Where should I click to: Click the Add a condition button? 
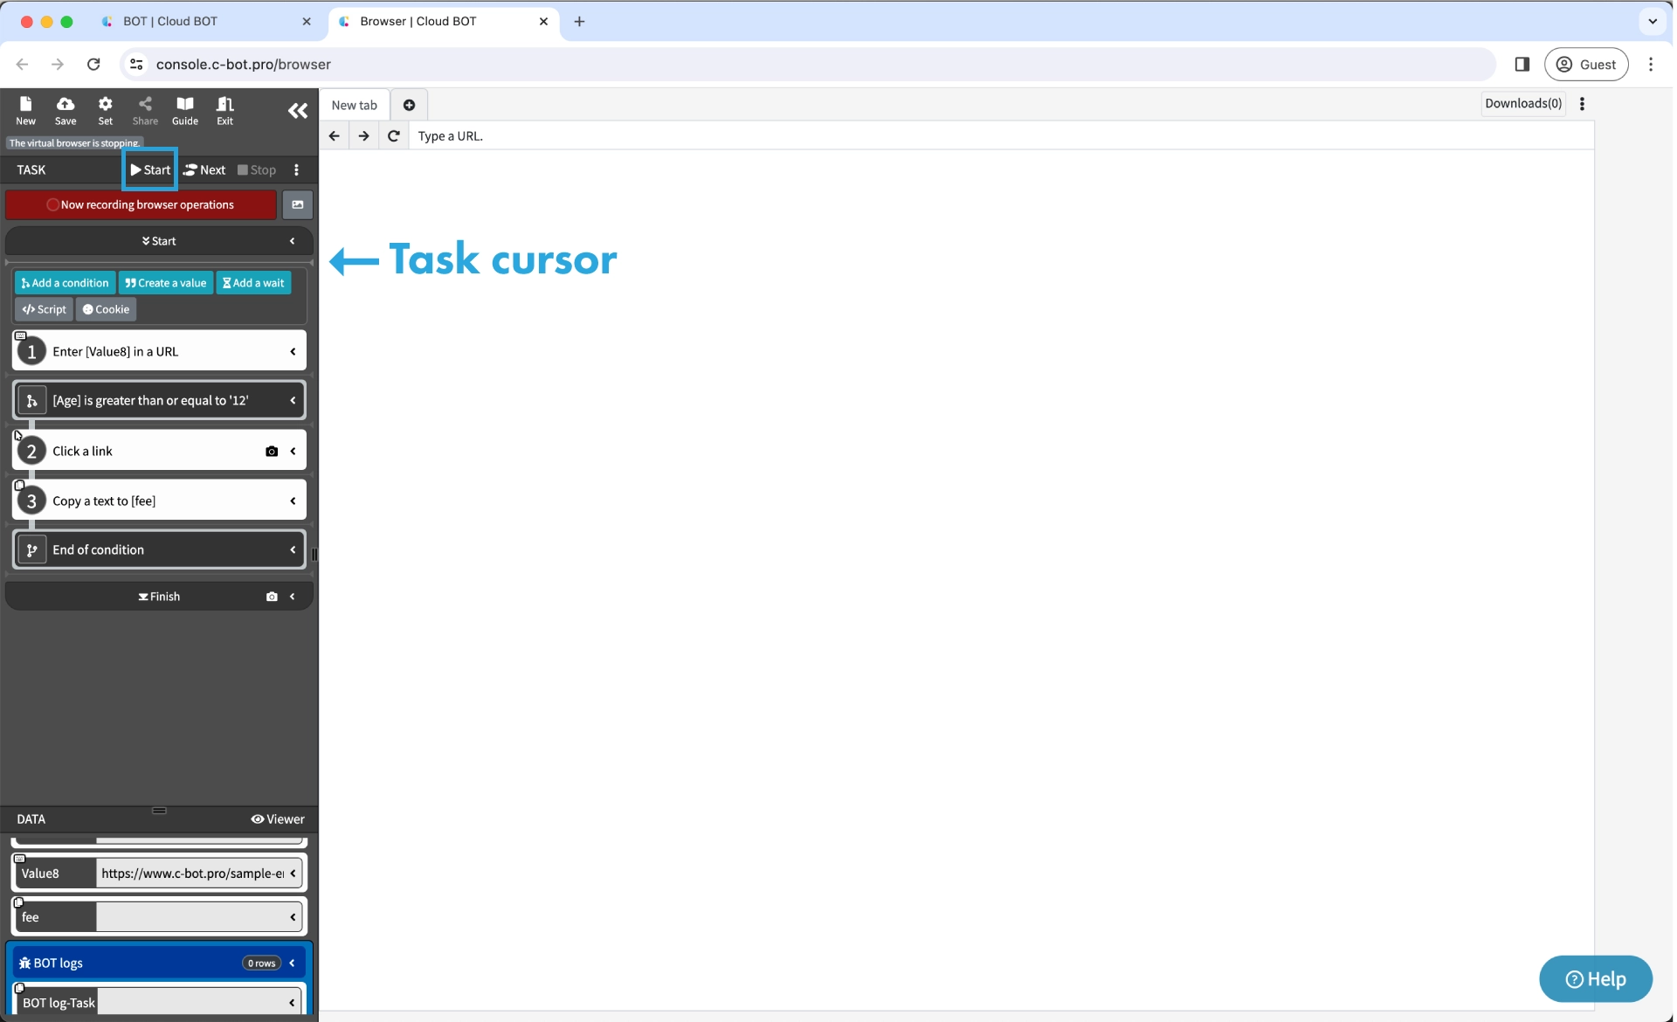[x=65, y=283]
